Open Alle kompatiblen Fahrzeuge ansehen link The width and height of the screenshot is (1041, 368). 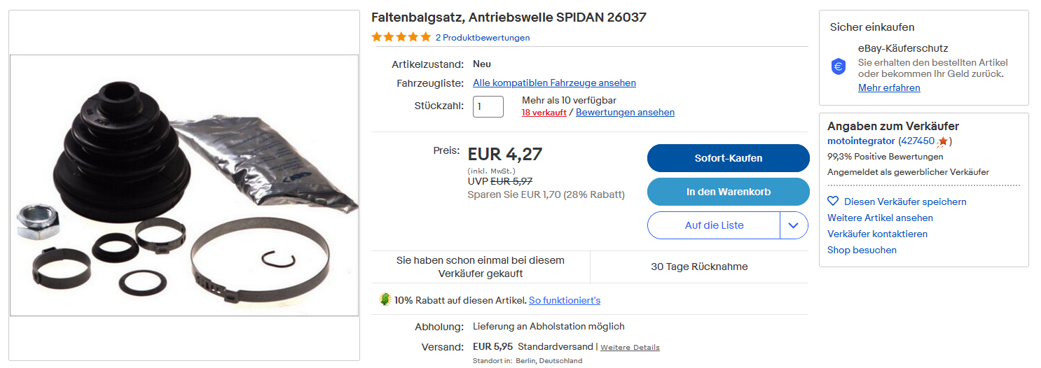click(x=554, y=83)
